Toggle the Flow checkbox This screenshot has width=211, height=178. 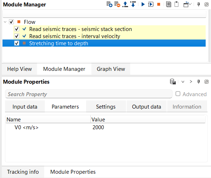(11, 22)
